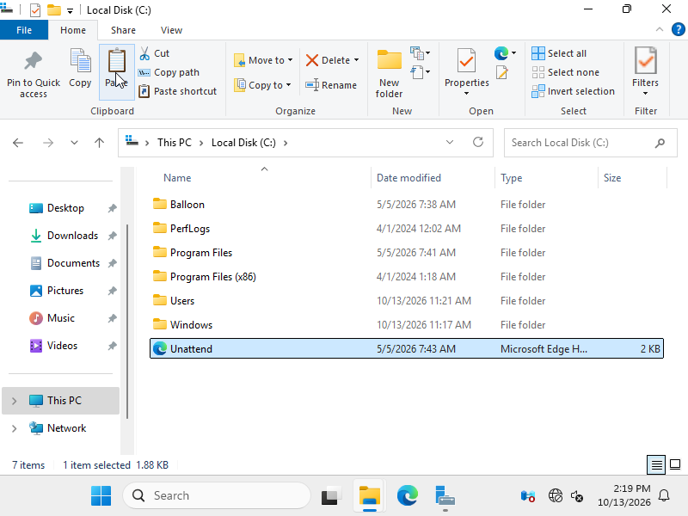
Task: Open the Easy access dropdown
Action: [420, 72]
